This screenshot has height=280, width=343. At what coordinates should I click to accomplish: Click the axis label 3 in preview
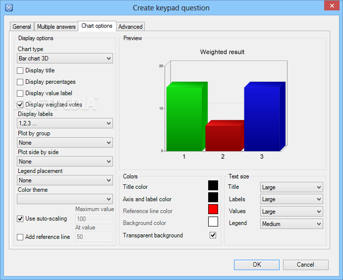262,157
